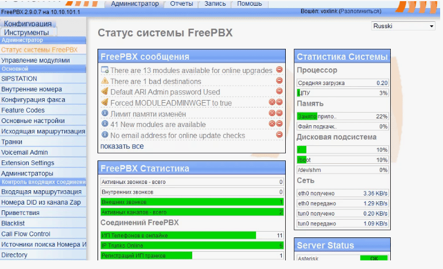
Task: Delete the 41 New modules notice minus icon
Action: tap(279, 124)
